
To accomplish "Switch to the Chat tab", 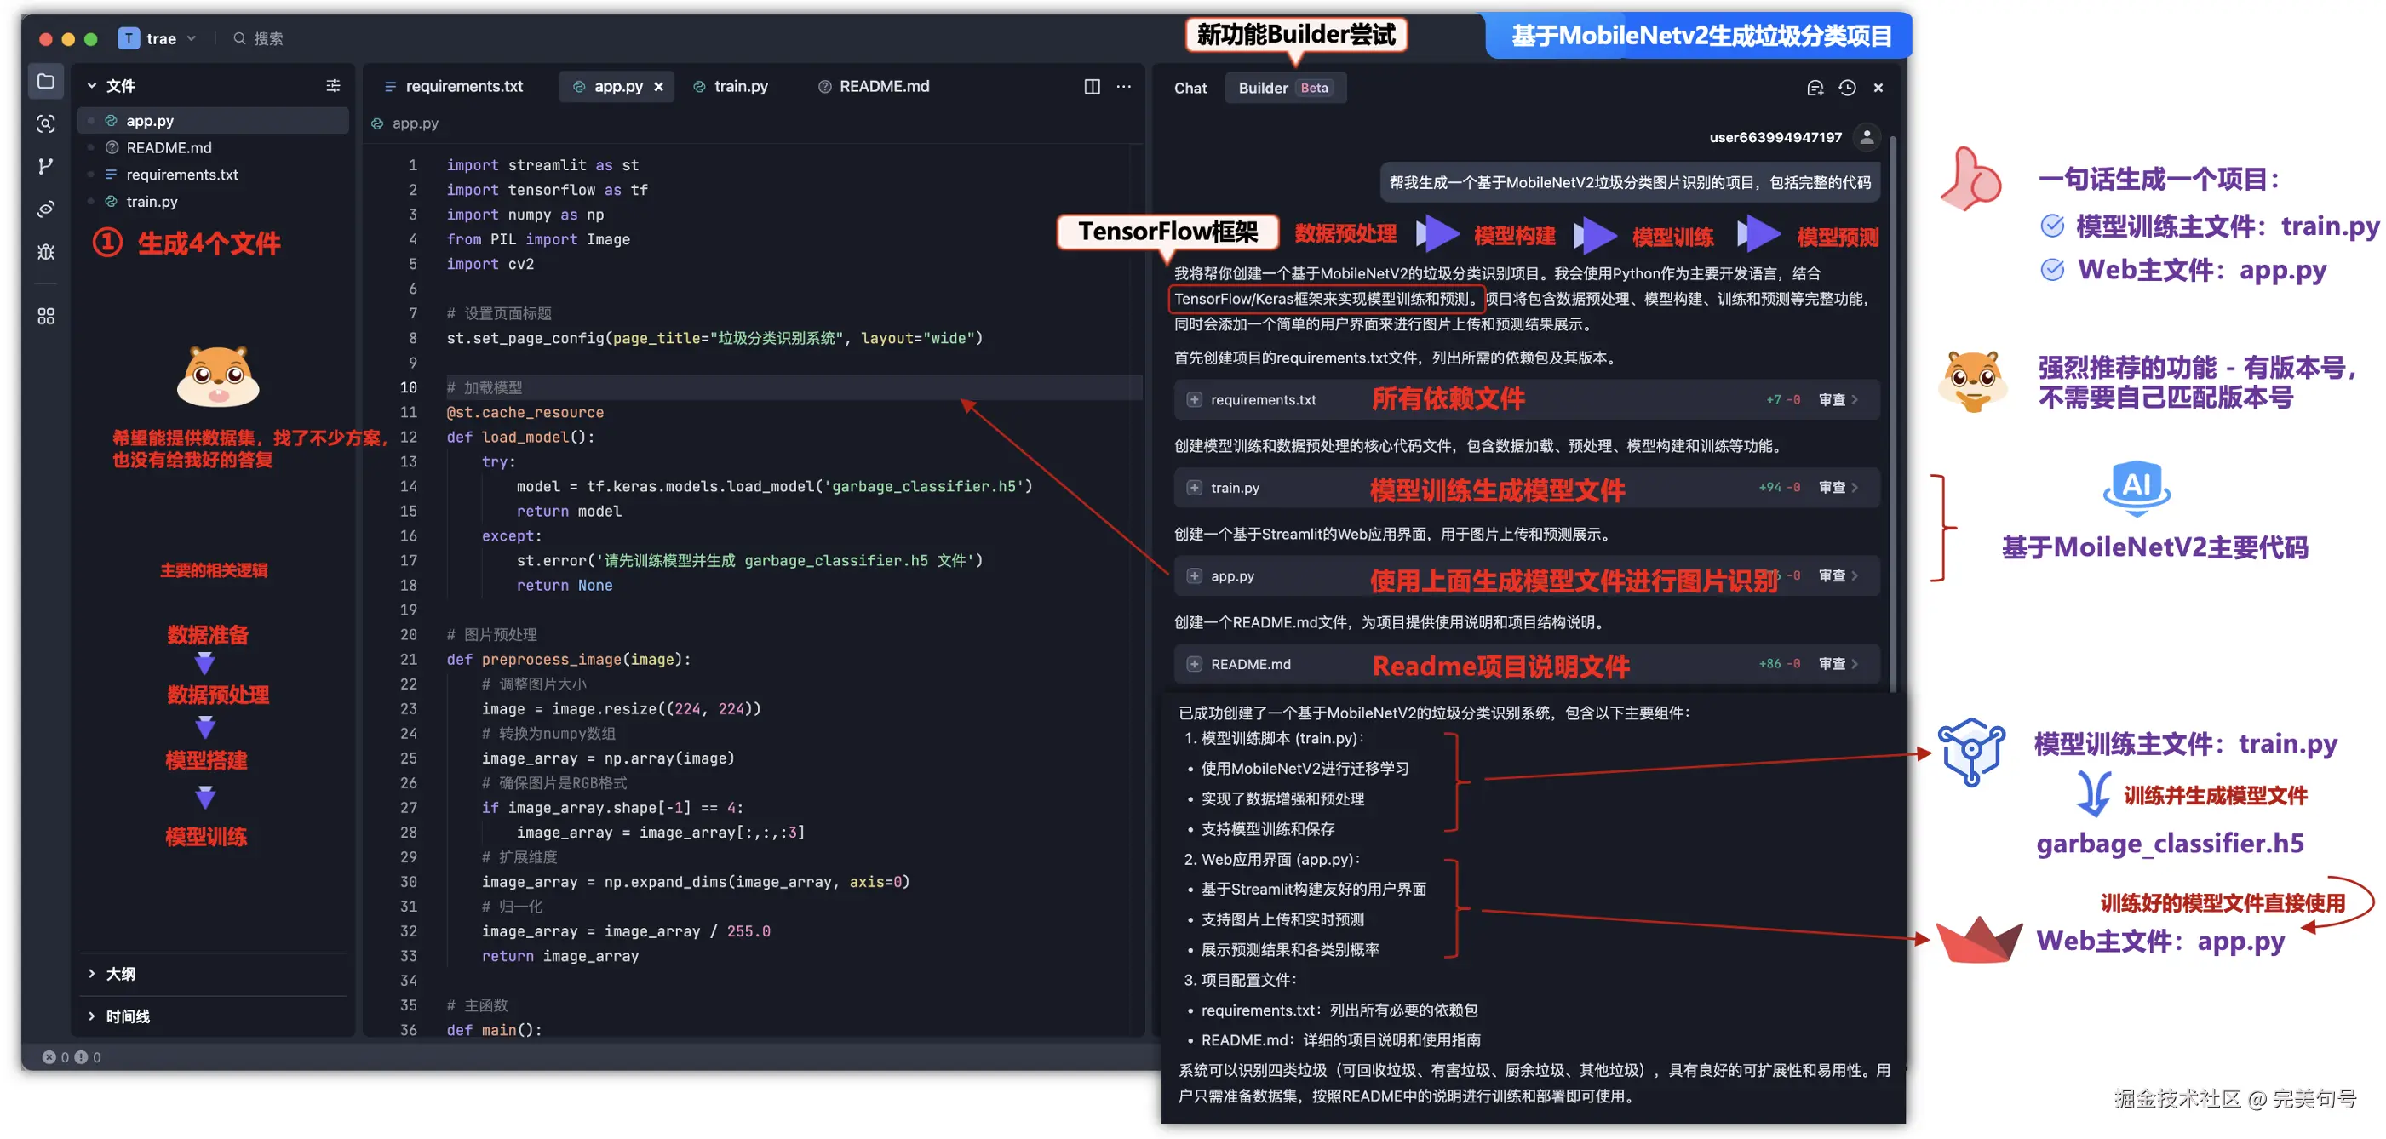I will 1190,88.
